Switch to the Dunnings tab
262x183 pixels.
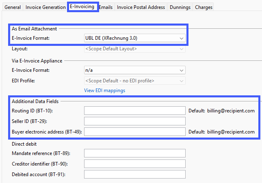[180, 7]
